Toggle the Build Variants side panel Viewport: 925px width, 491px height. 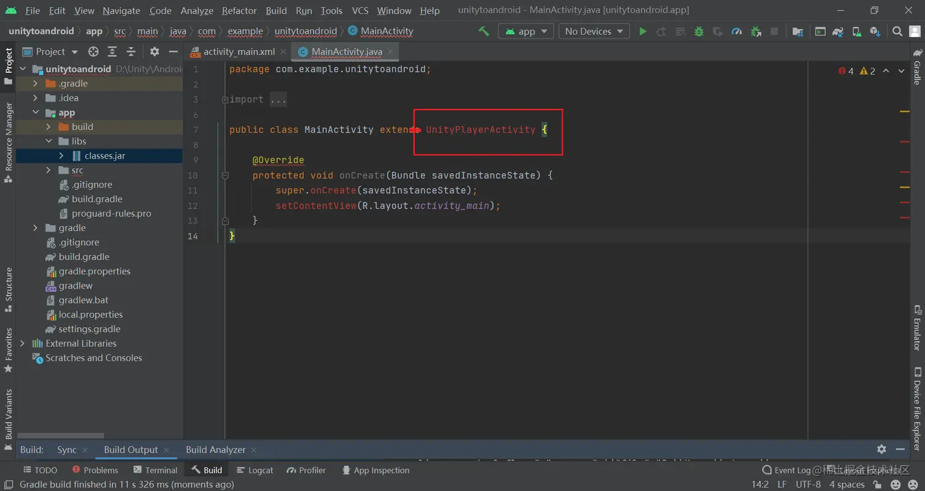coord(9,420)
